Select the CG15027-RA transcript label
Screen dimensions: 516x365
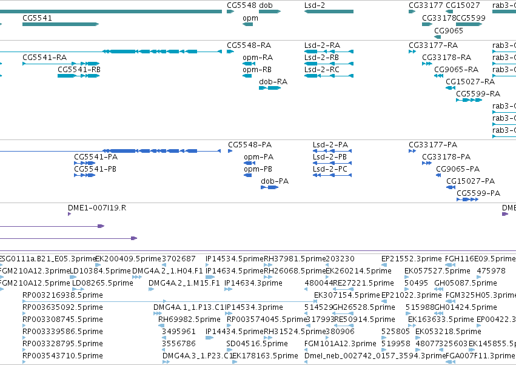click(471, 82)
